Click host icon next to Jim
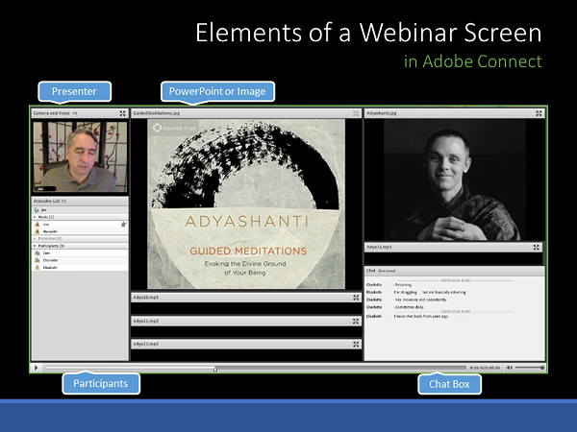Viewport: 577px width, 432px height. tap(38, 224)
